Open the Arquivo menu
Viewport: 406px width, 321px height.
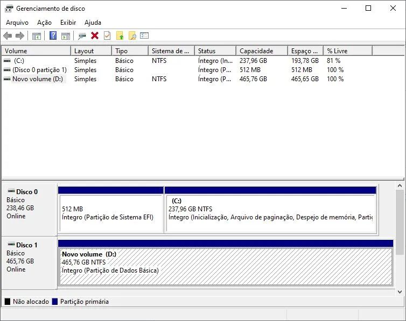pos(17,23)
